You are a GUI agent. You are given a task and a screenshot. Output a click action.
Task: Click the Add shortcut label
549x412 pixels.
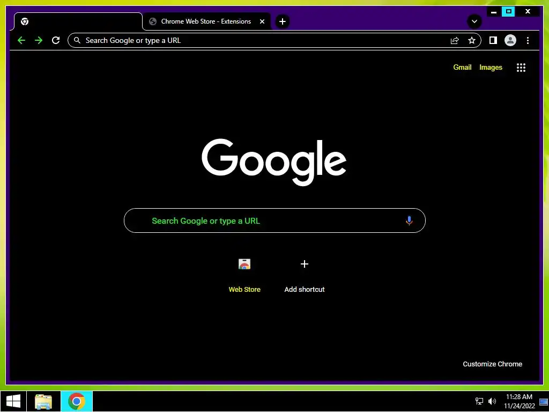(305, 289)
